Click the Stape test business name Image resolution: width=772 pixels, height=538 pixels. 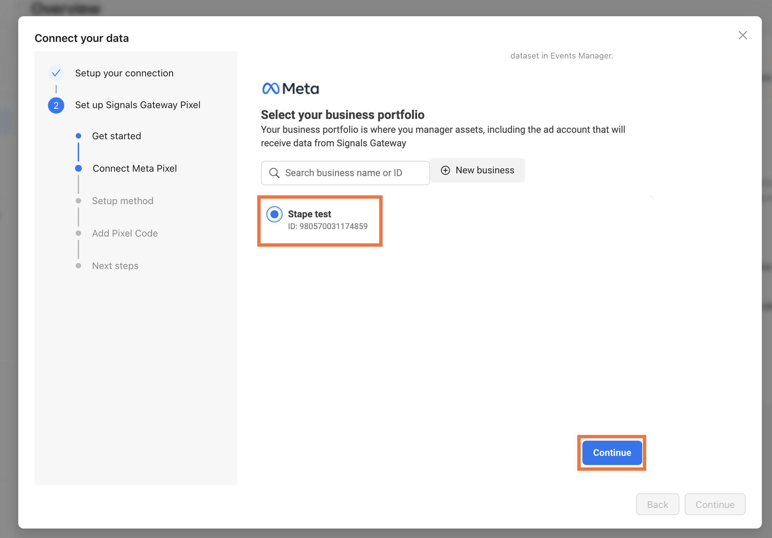(309, 214)
